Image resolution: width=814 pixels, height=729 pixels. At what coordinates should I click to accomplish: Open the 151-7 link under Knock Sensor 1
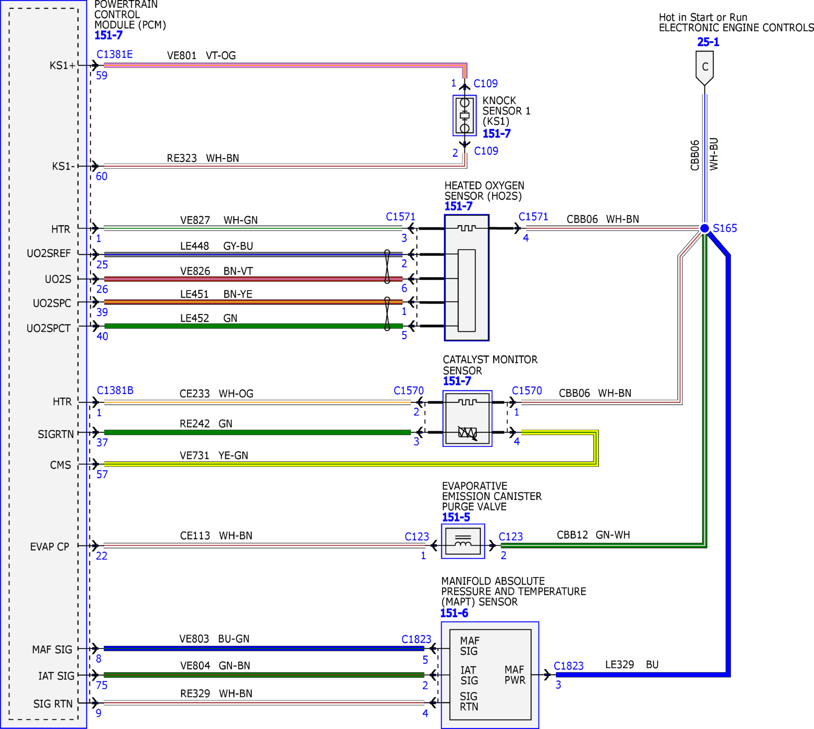(496, 133)
